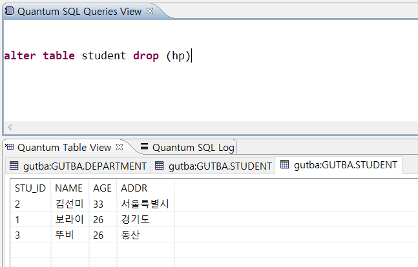The image size is (418, 267).
Task: Click the table icon on the active gutba:GUTBA.STUDENT tab
Action: 285,164
